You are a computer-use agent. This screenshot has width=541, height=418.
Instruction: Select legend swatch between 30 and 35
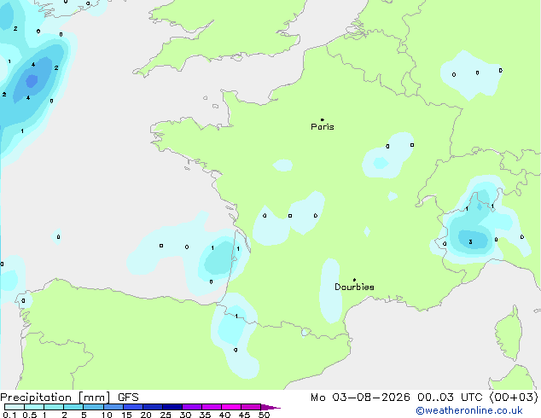(192, 407)
